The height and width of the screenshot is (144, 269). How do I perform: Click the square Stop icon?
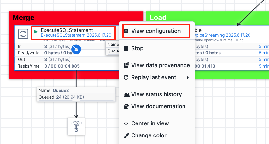126,48
